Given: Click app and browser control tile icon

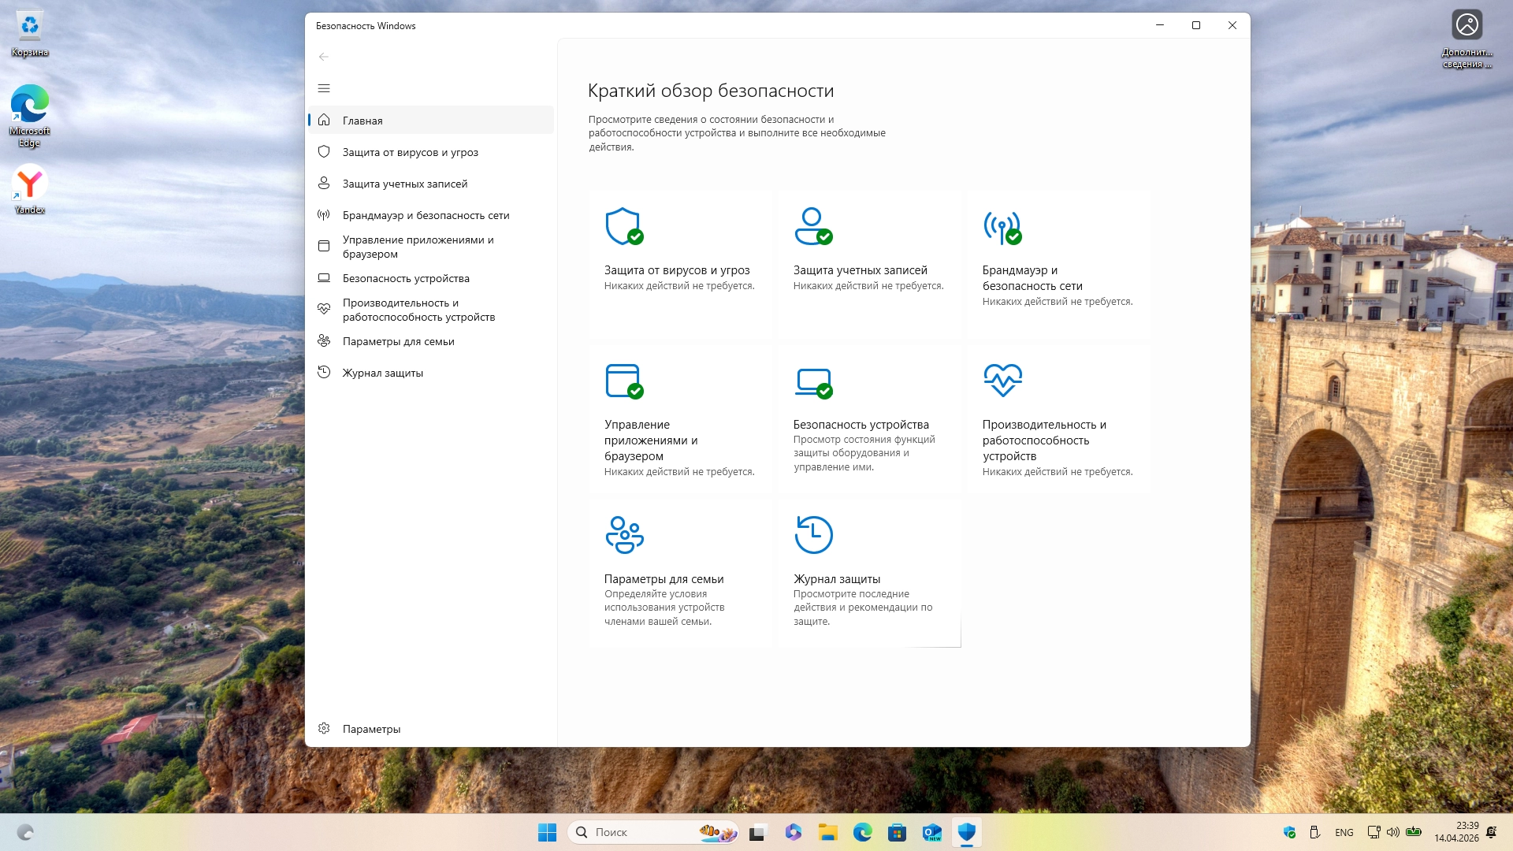Looking at the screenshot, I should [x=623, y=381].
